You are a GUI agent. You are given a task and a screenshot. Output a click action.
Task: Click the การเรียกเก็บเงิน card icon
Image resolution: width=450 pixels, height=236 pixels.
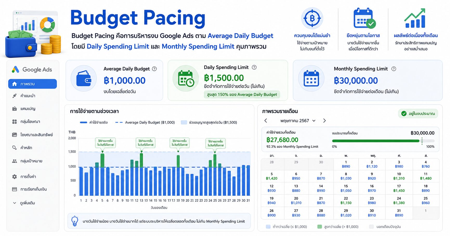pyautogui.click(x=15, y=189)
